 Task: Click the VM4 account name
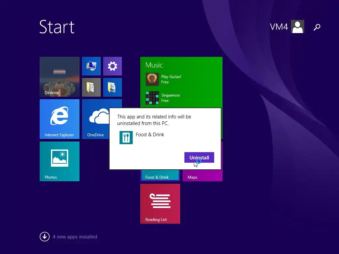point(279,27)
